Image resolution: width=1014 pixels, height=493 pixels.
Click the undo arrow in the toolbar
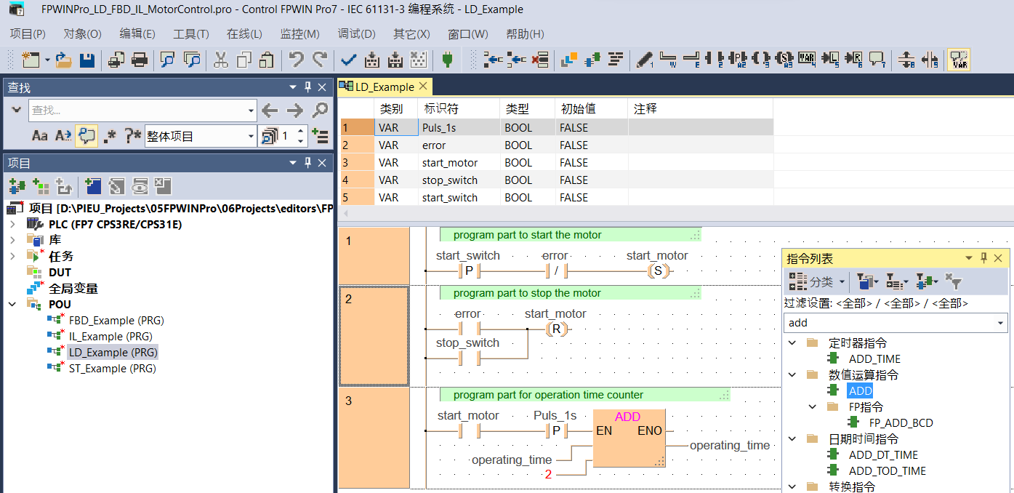tap(296, 60)
